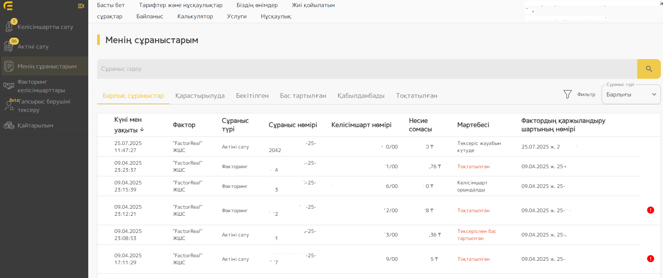The width and height of the screenshot is (663, 278).
Task: Click the person search icon for Тапсырыс берушіні тексеру
Action: point(9,106)
